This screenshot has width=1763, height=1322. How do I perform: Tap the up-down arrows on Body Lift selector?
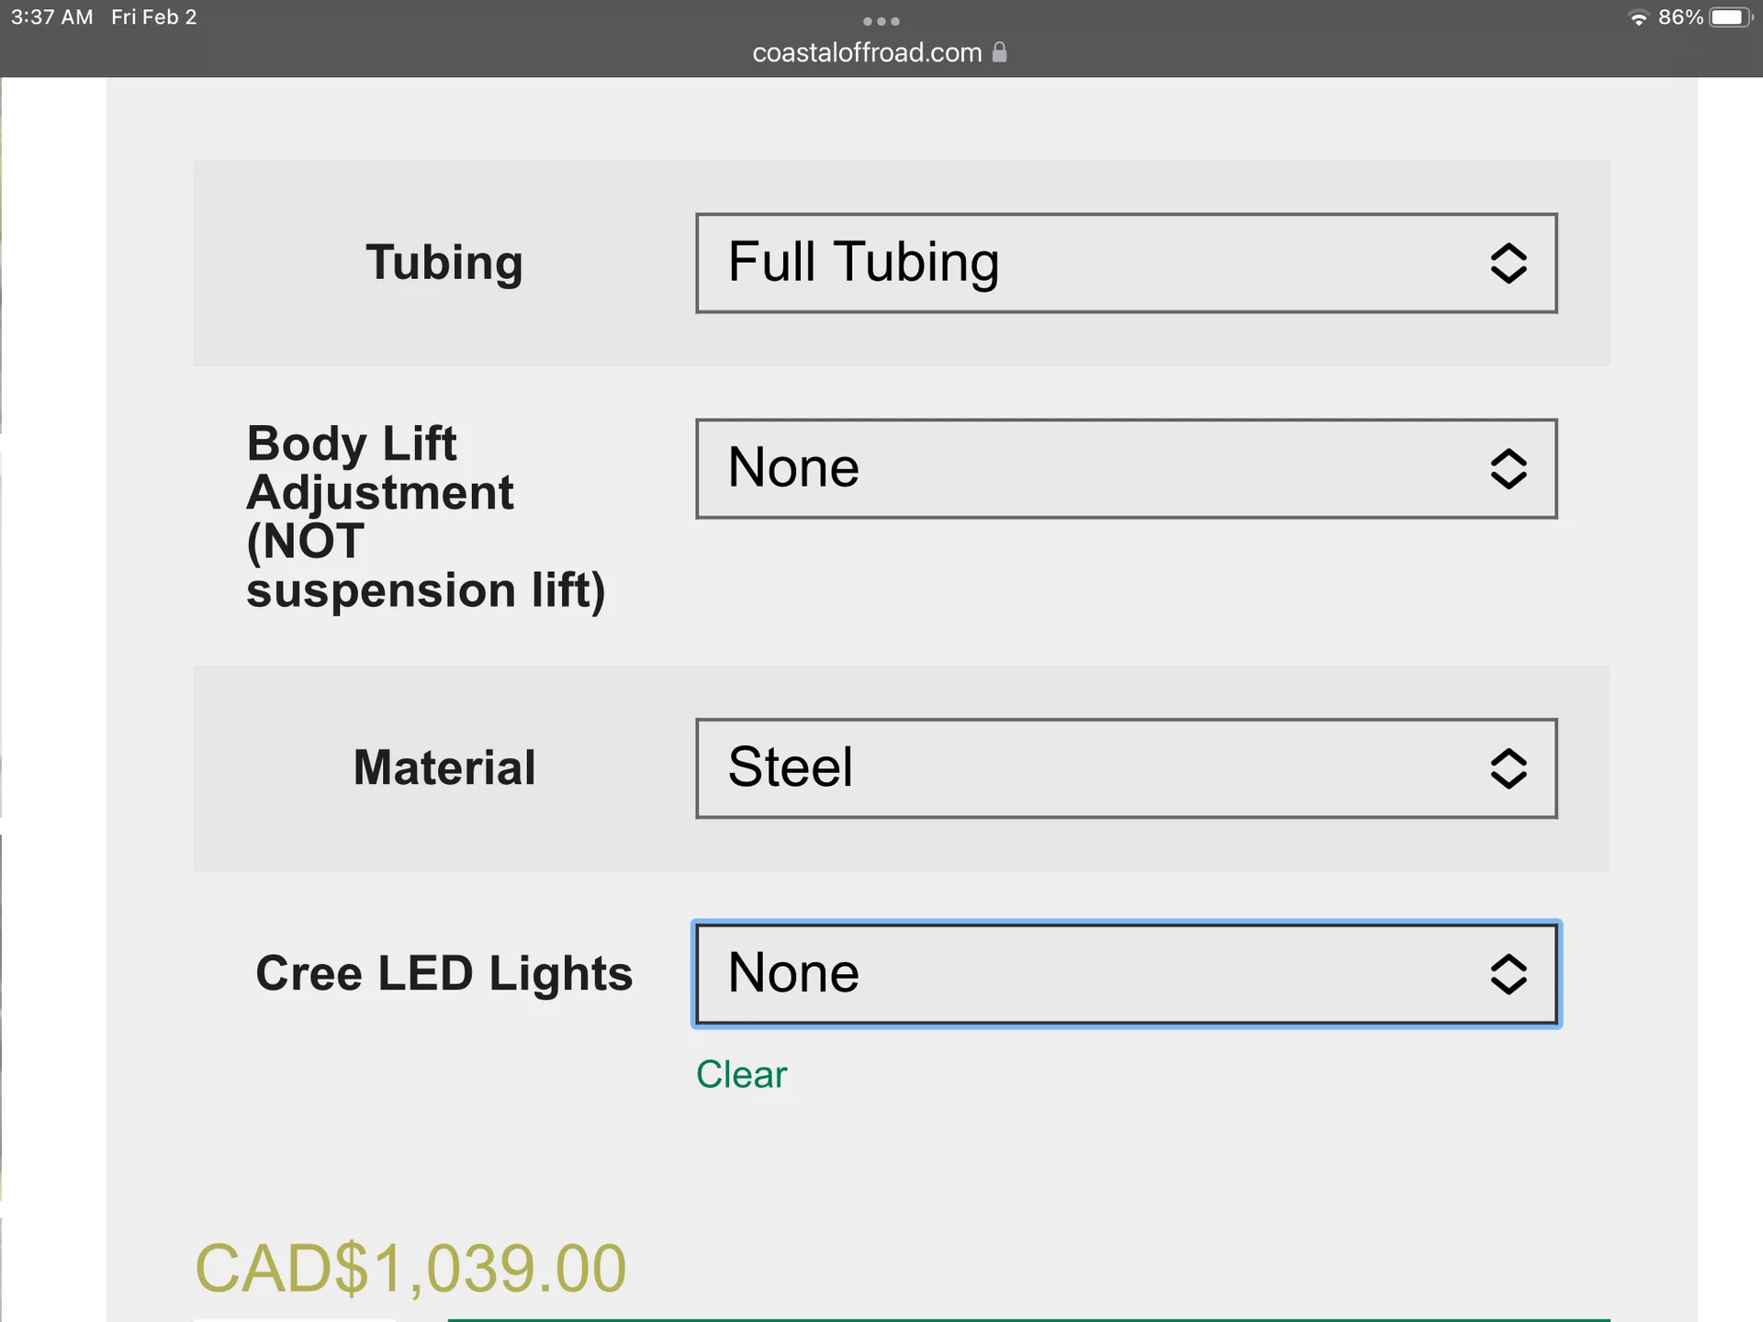click(1508, 469)
